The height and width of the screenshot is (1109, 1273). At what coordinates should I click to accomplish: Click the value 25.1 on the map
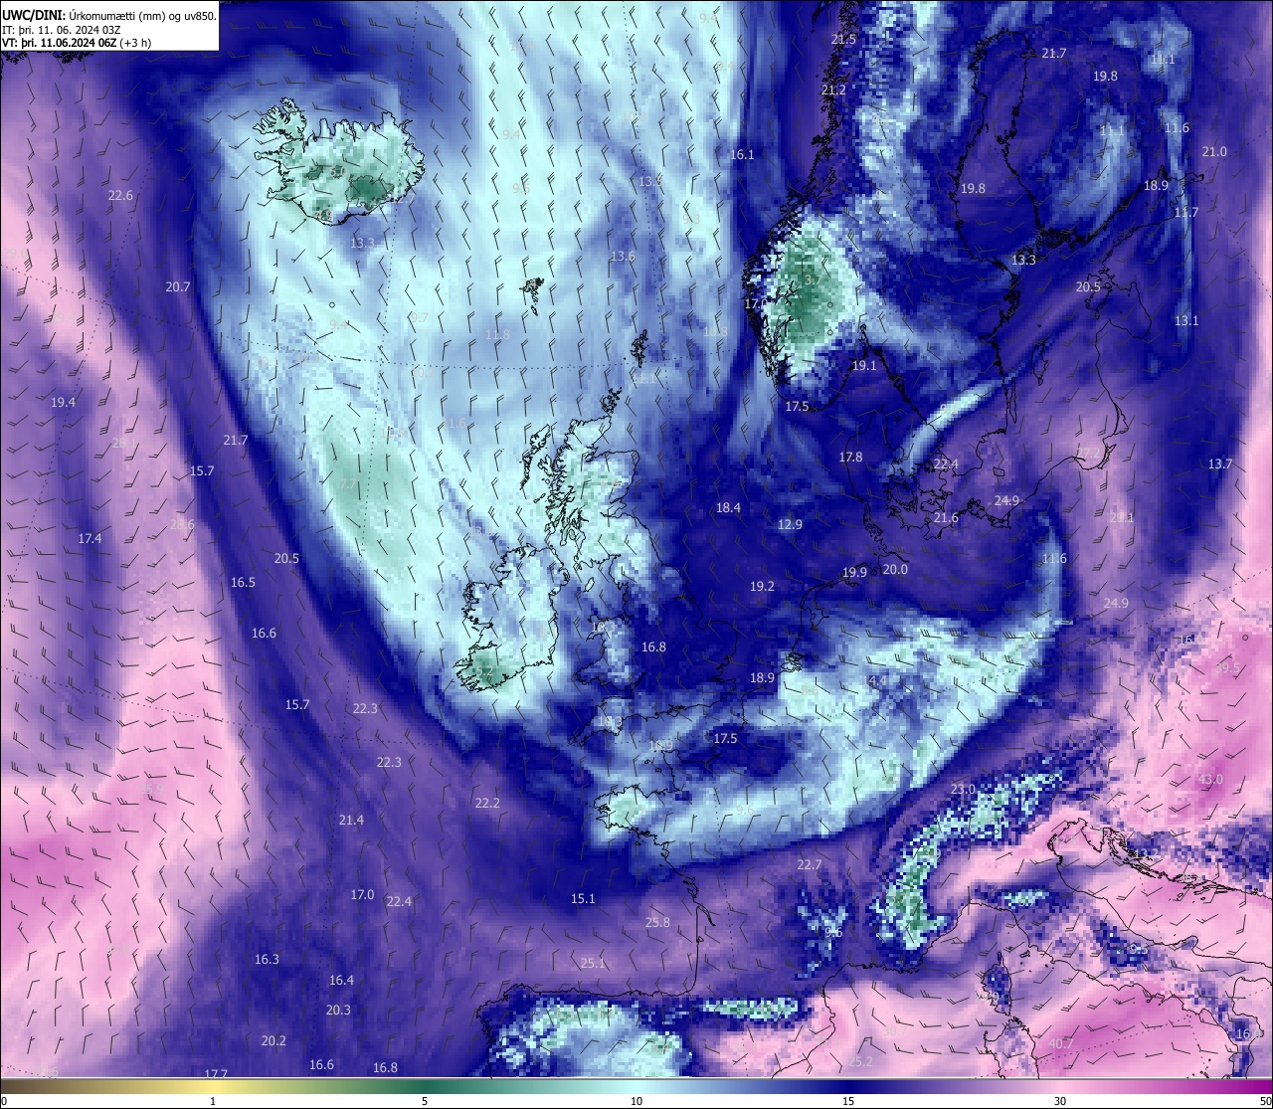(593, 963)
